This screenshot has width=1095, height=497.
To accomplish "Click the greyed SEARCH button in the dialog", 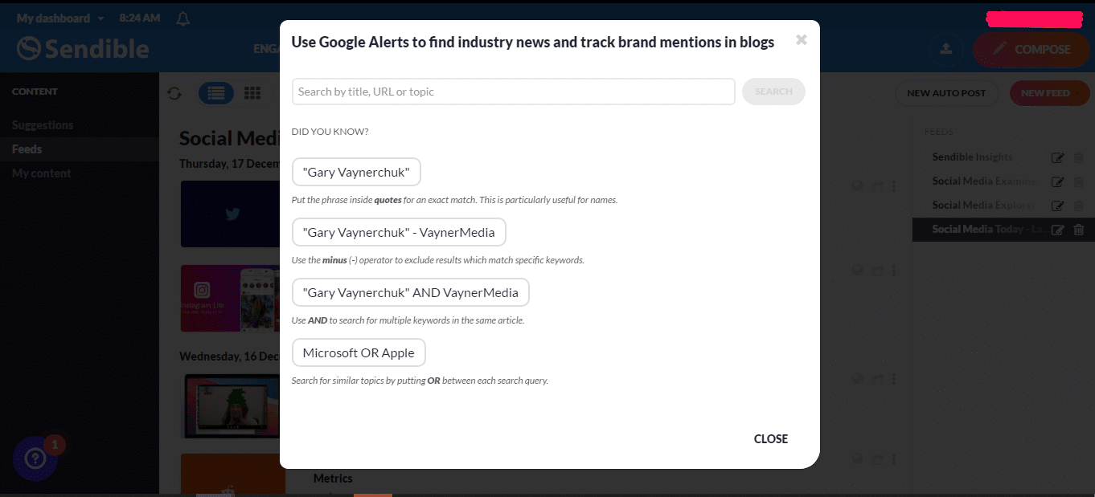I will 773,92.
